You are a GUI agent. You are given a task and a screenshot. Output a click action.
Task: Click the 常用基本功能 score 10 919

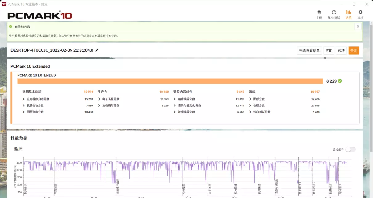[88, 92]
